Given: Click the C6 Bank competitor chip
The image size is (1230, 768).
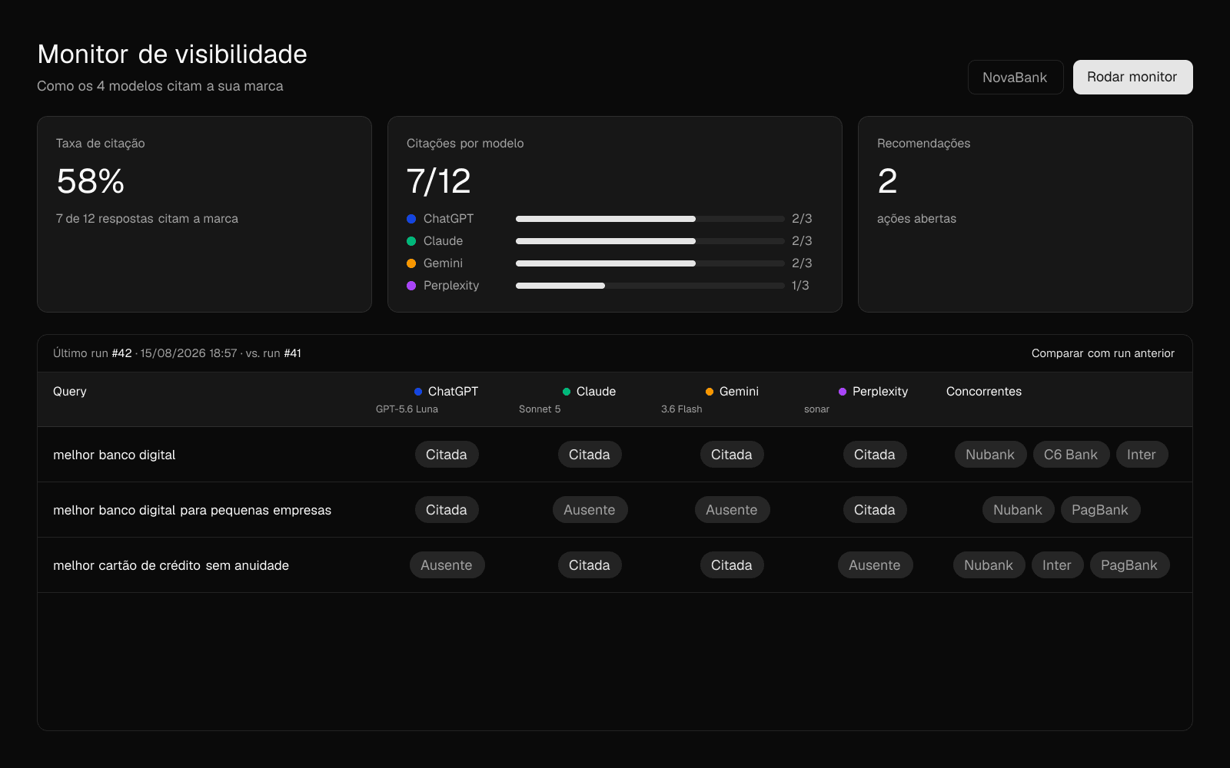Looking at the screenshot, I should (1071, 455).
